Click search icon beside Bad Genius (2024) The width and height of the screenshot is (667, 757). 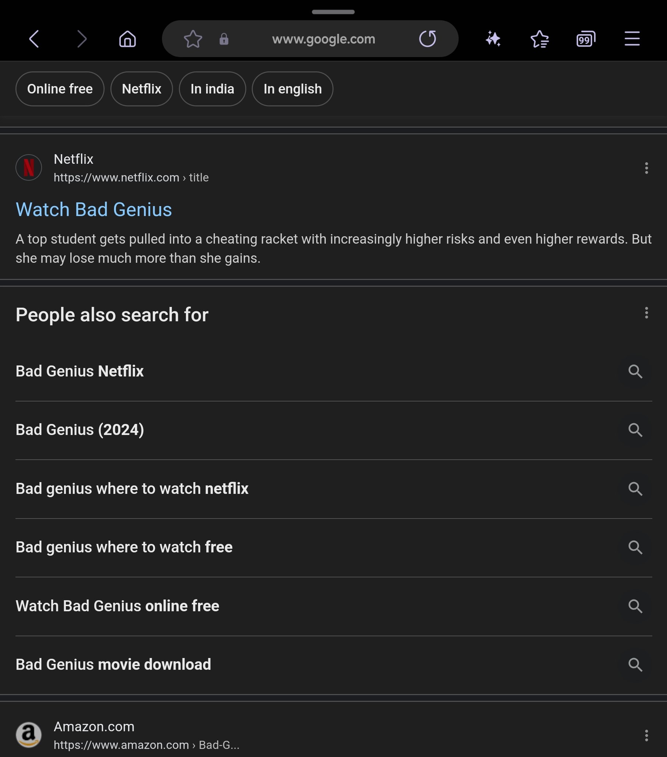635,429
